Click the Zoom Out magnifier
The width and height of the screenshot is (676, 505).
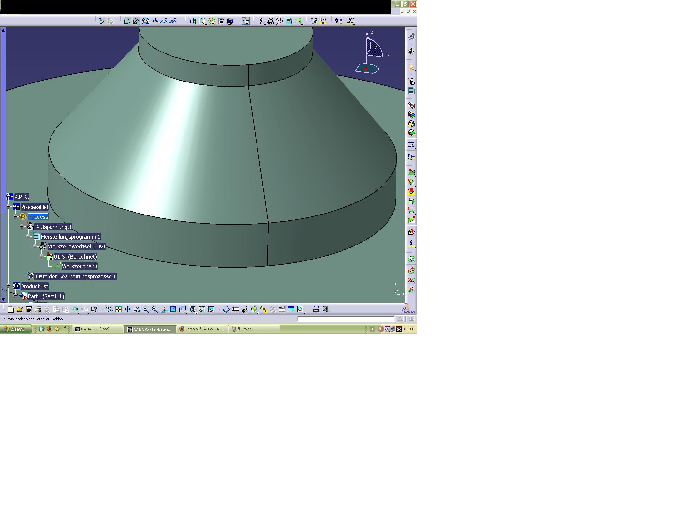coord(155,309)
